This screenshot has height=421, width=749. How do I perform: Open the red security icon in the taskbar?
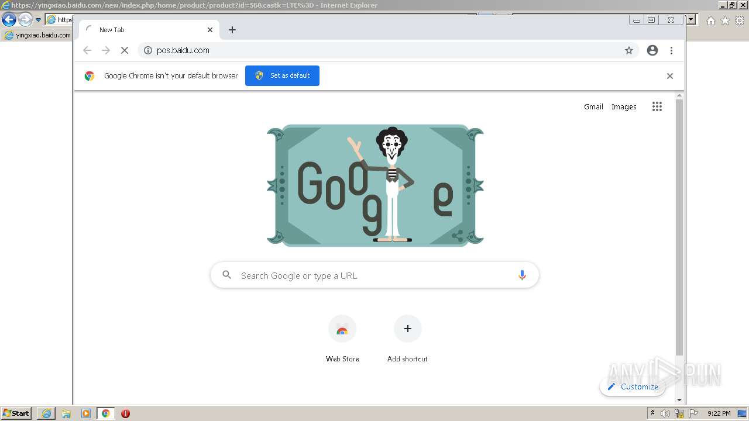click(125, 413)
